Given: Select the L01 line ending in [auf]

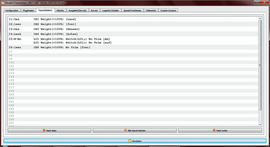Looking at the screenshot, I should point(73,42).
